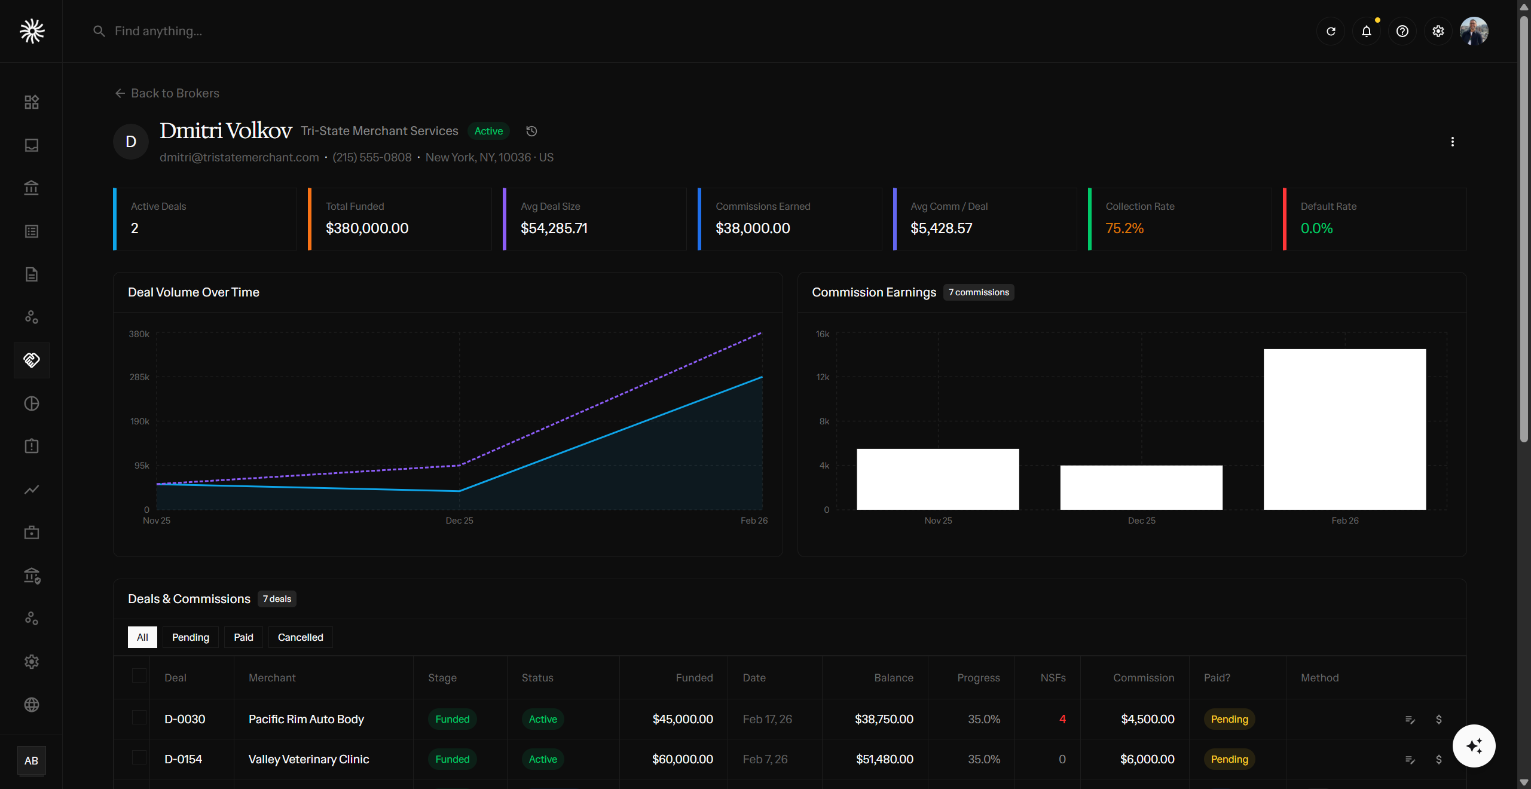
Task: Open the trend line performance sidebar icon
Action: 31,490
